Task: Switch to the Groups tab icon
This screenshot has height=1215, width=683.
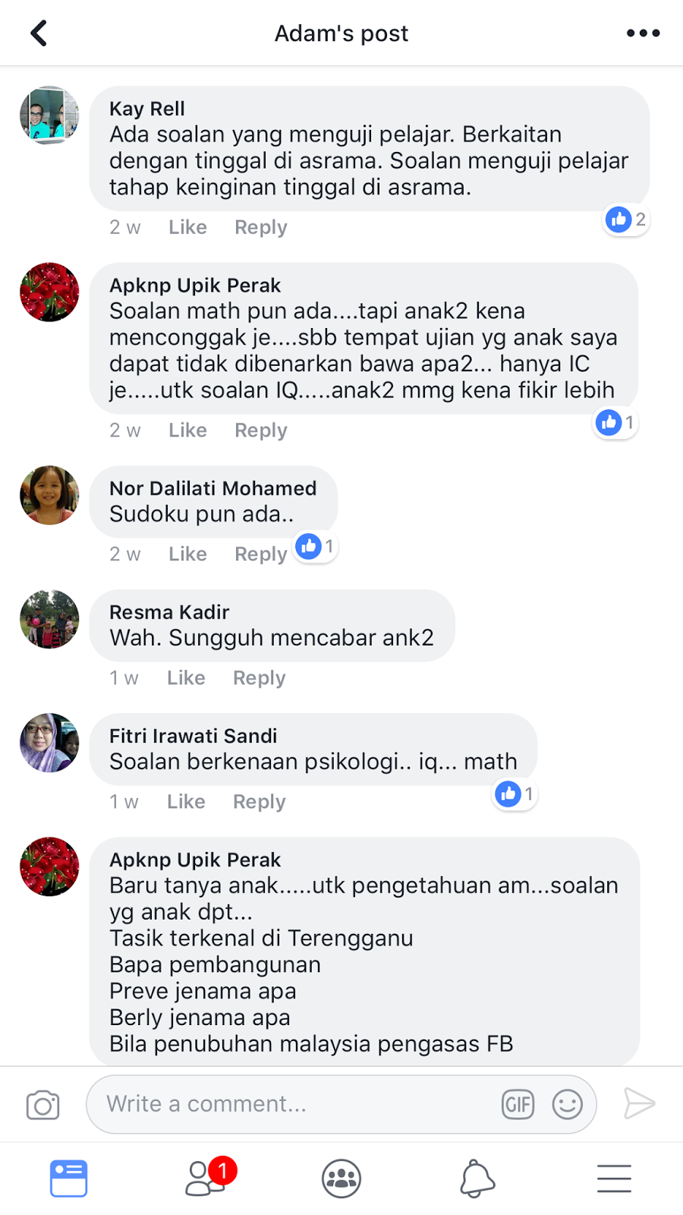Action: 341,1179
